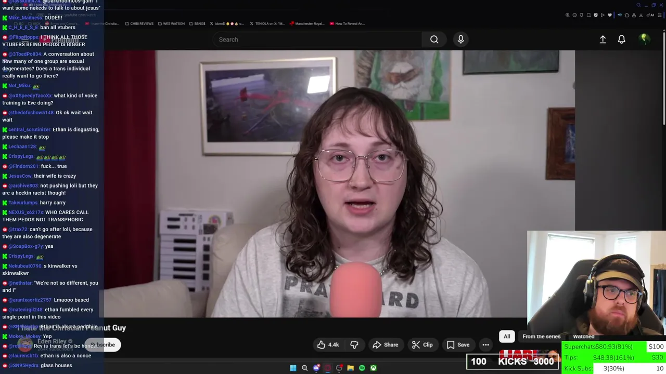The width and height of the screenshot is (666, 374).
Task: Click chat username Takeurlumps
Action: (x=23, y=203)
